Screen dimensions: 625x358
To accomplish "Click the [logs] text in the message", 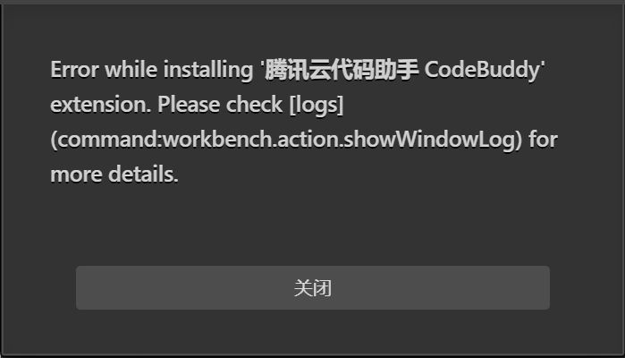I will tap(317, 105).
